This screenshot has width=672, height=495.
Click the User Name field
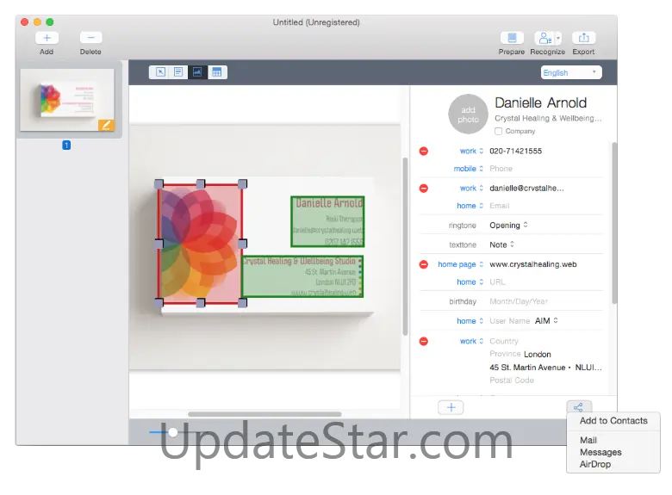pos(509,321)
